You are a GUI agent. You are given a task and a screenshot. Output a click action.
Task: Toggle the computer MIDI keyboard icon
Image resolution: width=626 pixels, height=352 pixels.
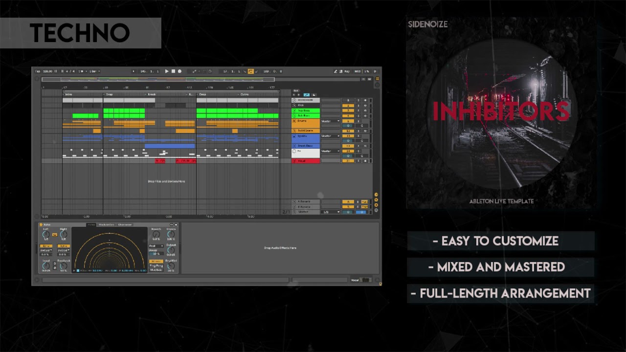coord(341,71)
